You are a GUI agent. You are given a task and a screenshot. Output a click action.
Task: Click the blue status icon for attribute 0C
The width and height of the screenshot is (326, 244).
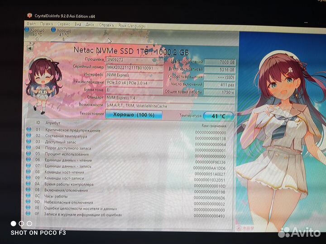click(28, 196)
